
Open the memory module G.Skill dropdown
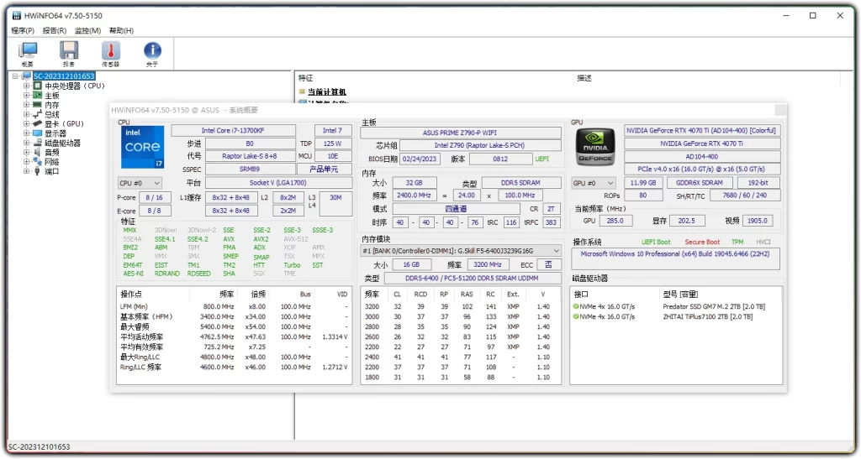(461, 250)
